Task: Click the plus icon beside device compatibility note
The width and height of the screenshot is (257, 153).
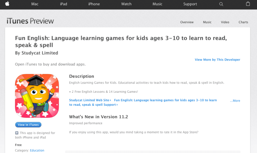Action: [x=17, y=133]
